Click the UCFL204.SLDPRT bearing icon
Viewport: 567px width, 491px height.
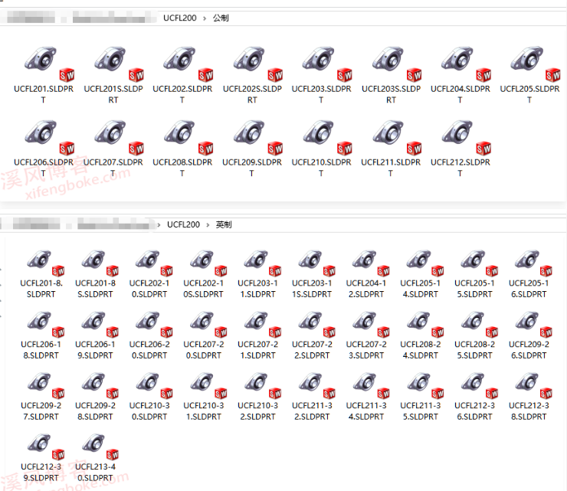tap(466, 64)
